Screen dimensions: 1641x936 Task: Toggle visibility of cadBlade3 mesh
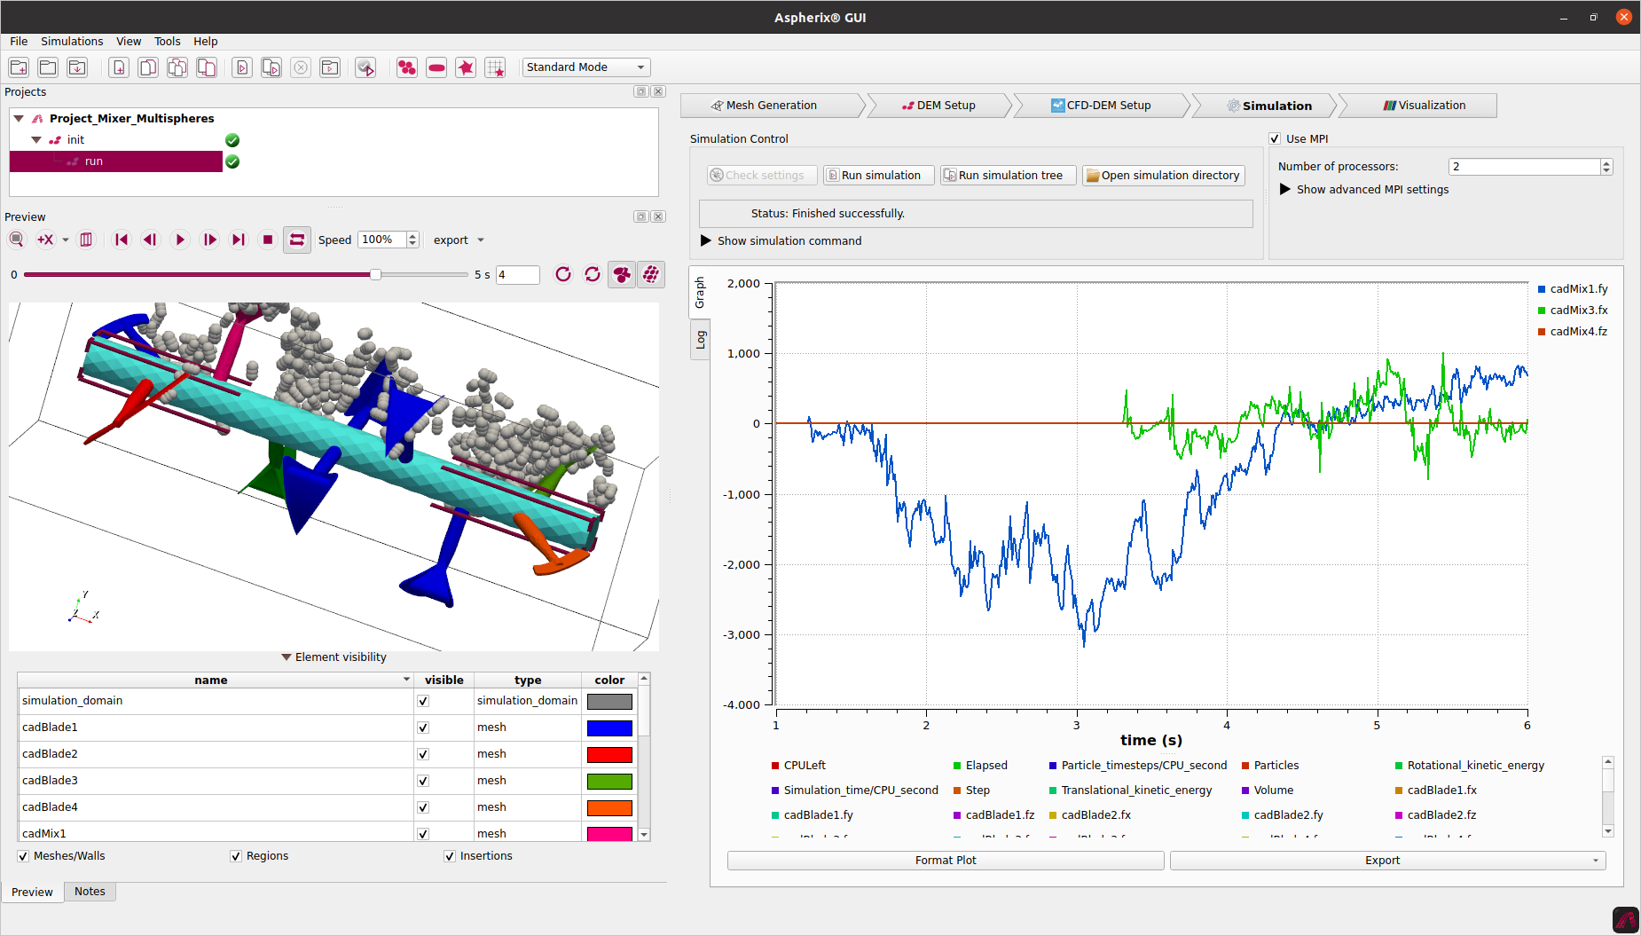(423, 781)
